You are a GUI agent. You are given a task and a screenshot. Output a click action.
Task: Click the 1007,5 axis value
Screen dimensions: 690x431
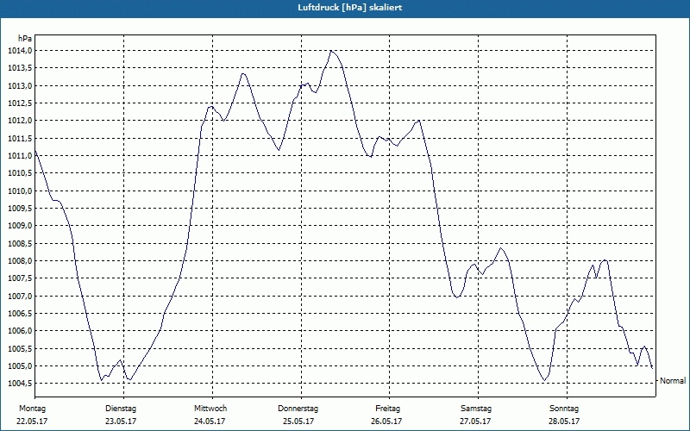(x=20, y=278)
